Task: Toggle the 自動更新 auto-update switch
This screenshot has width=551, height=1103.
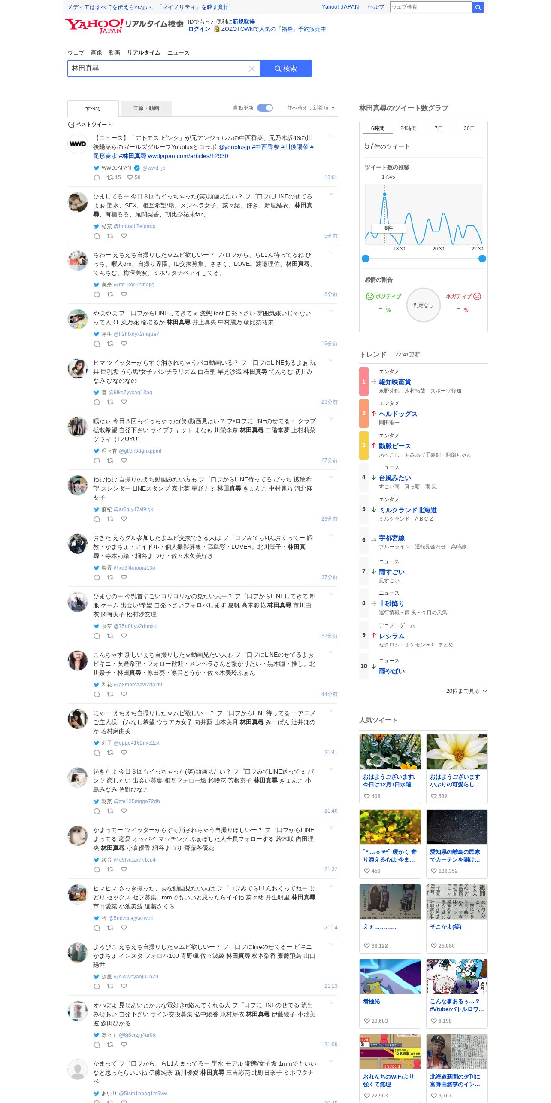Action: point(265,108)
